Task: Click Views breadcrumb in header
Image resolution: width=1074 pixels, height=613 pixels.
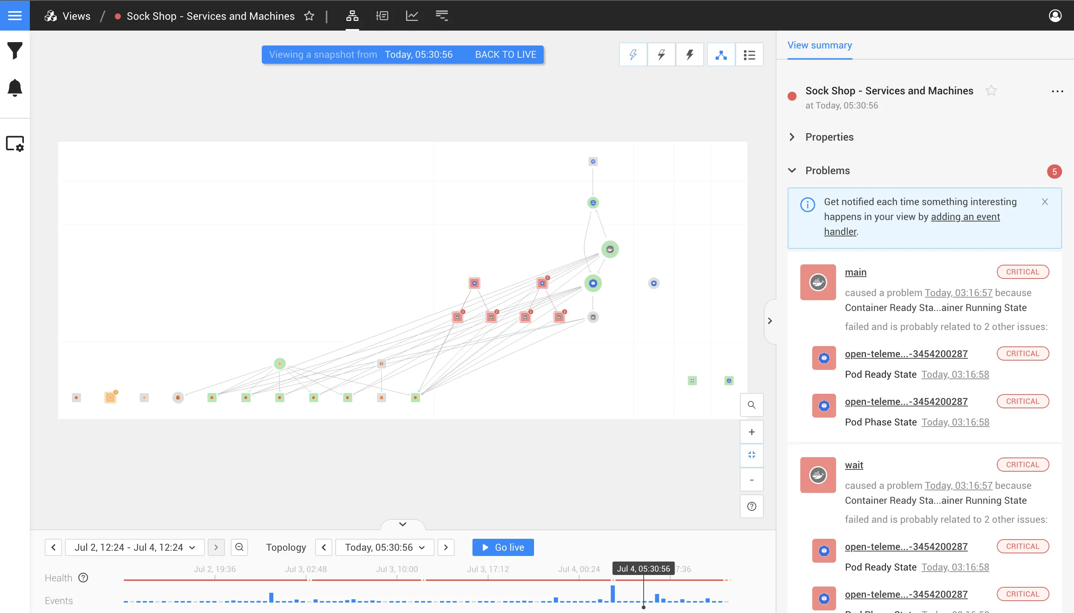Action: tap(76, 16)
